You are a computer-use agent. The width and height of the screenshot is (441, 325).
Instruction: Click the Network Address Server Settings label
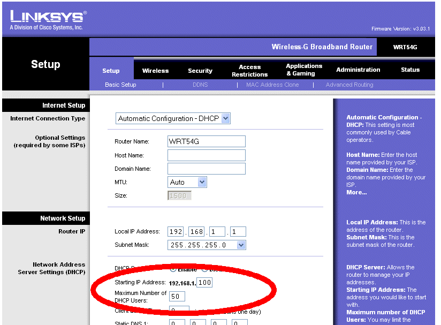tap(51, 268)
